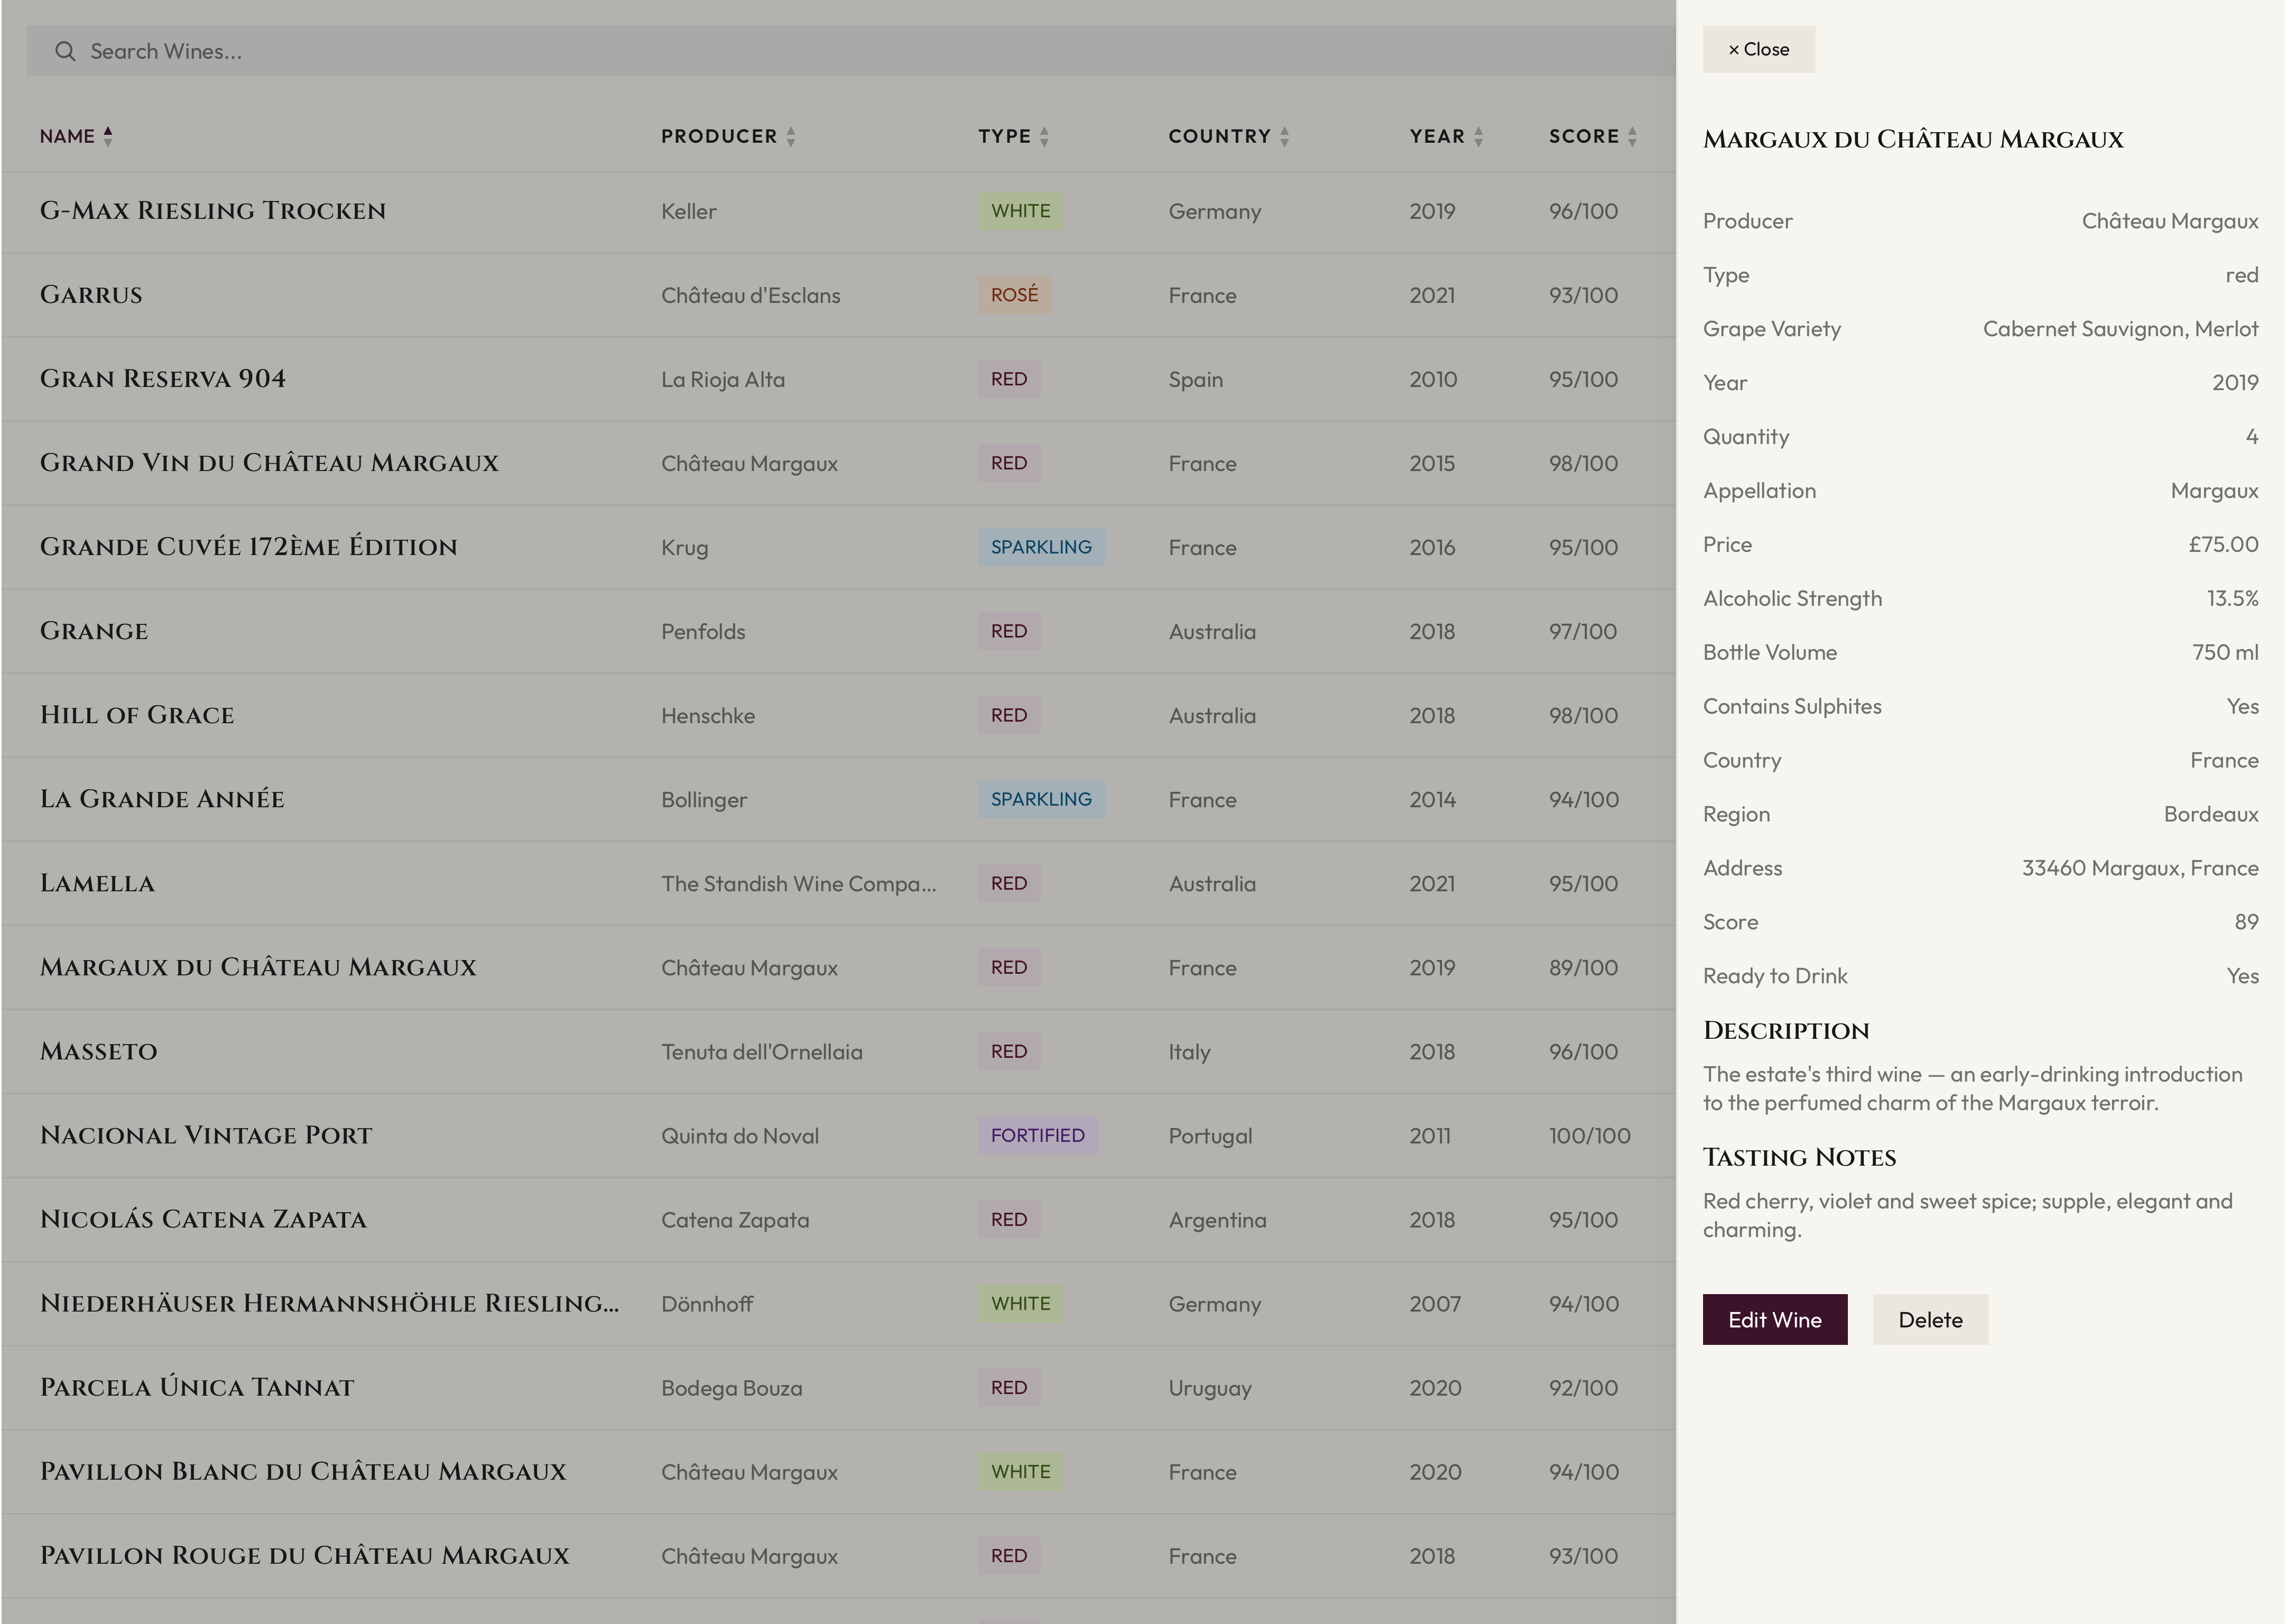Click the 100/100 score cell
This screenshot has height=1624, width=2285.
tap(1589, 1135)
